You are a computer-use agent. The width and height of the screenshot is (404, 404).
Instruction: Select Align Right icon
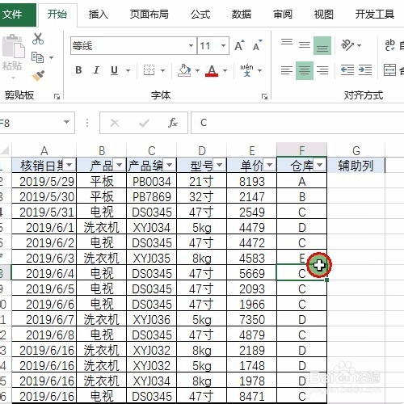(322, 70)
